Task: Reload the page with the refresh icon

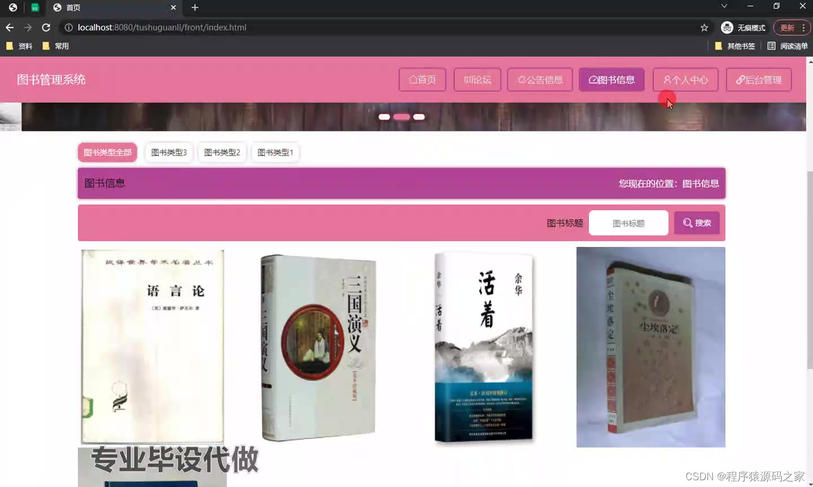Action: pyautogui.click(x=46, y=28)
